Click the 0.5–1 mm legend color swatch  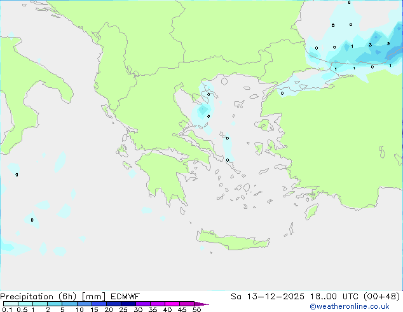25,304
